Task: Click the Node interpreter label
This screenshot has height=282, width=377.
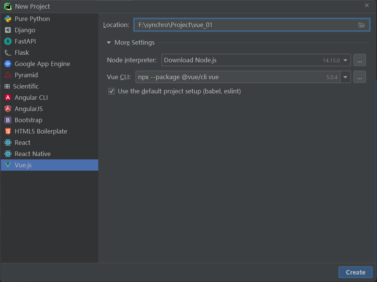Action: (x=132, y=60)
